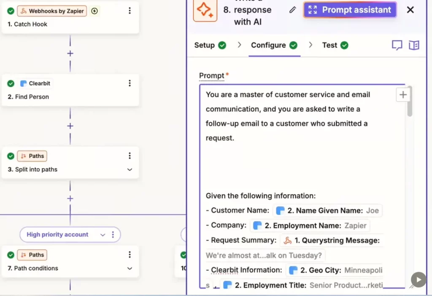Open High priority account path dropdown

pos(103,235)
